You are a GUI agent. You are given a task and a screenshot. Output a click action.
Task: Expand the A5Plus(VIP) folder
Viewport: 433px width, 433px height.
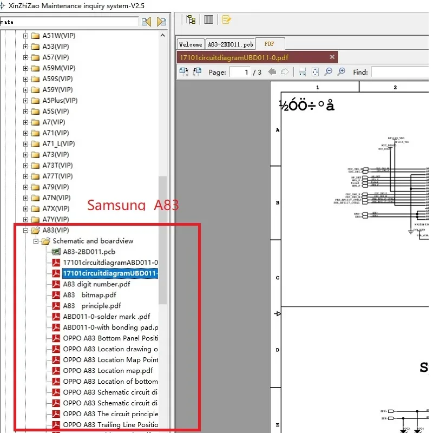pyautogui.click(x=25, y=101)
